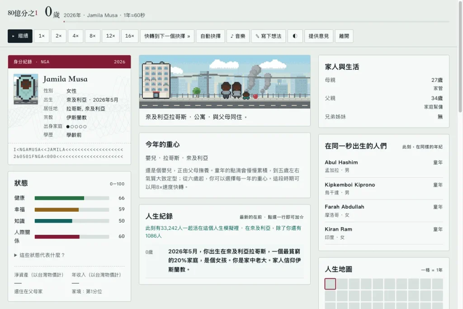Click the pixel-art Lagos scene image
Screen dimensions: 463x309
[225, 81]
